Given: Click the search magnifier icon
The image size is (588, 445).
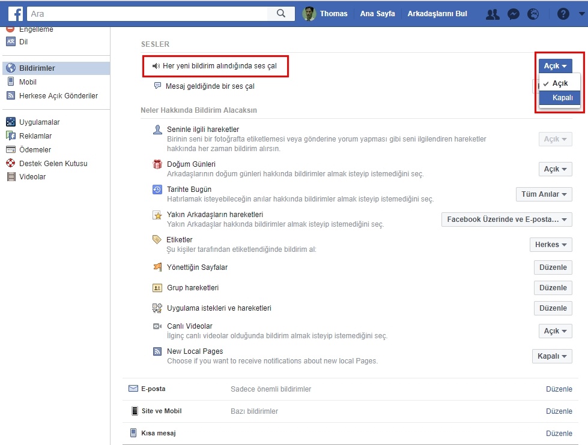Looking at the screenshot, I should (x=281, y=13).
